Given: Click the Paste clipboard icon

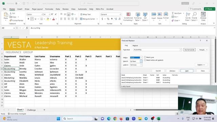Looking at the screenshot, I should coord(6,15).
